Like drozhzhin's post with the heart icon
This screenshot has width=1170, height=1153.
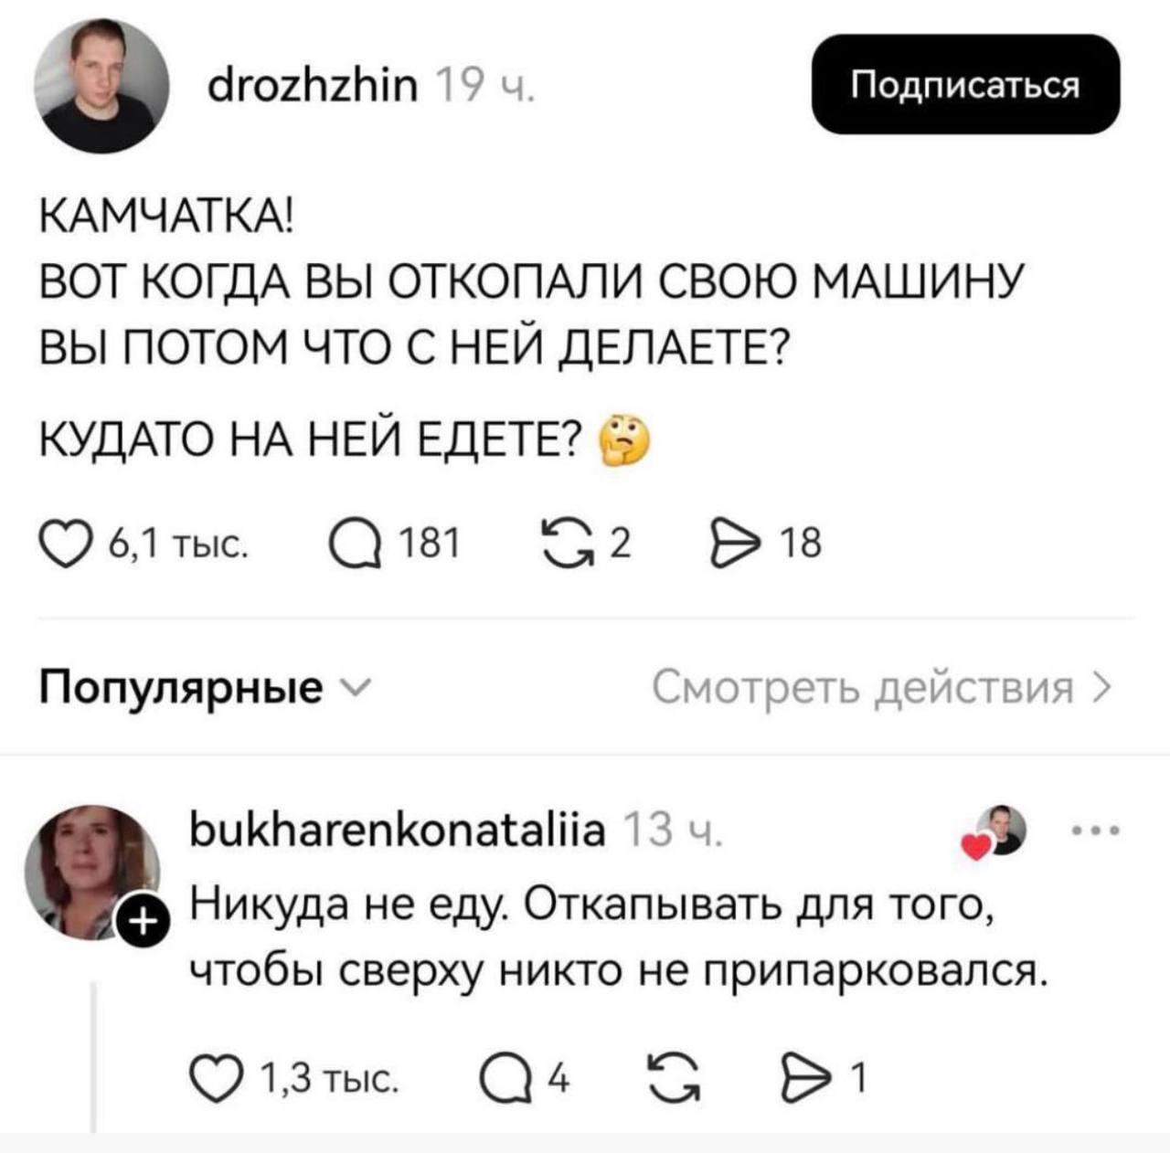pos(64,541)
